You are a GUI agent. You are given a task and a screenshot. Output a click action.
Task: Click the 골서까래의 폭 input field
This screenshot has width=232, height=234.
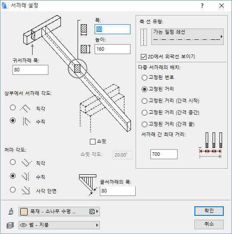pos(118,191)
